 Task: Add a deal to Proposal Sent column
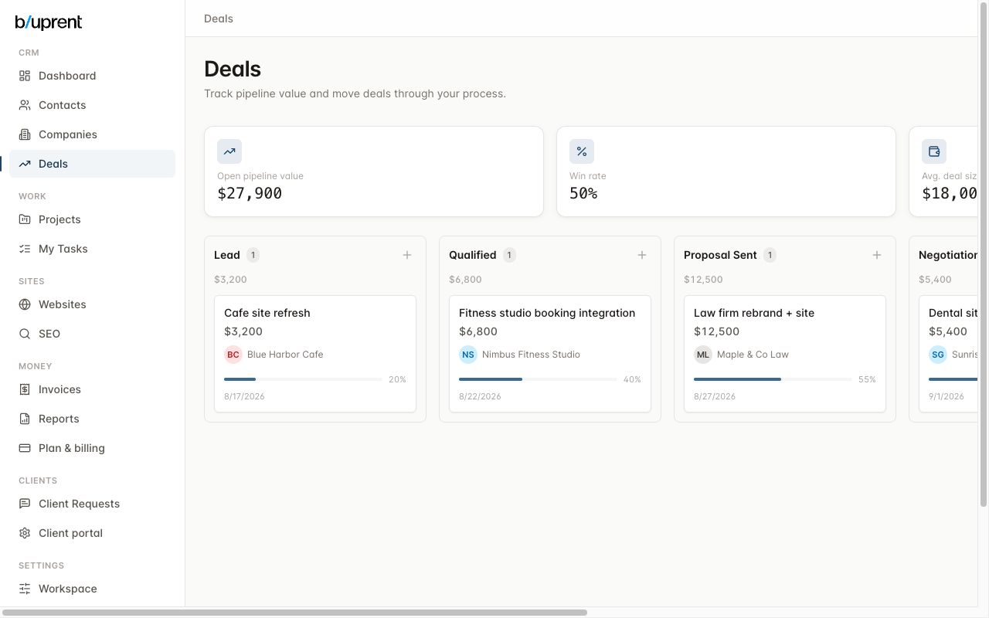click(x=877, y=255)
